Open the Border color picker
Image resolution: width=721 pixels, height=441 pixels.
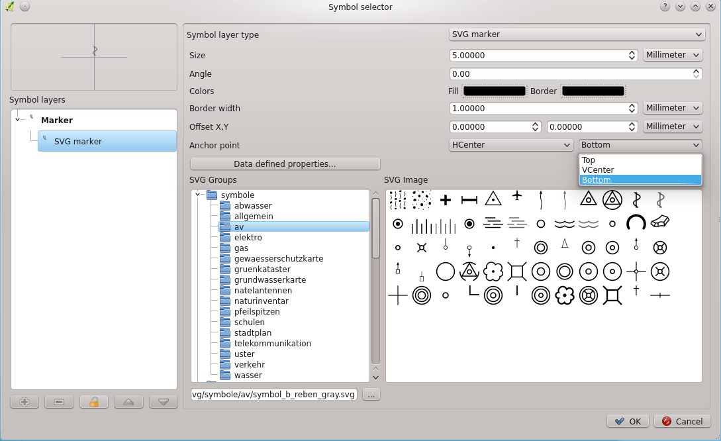(x=593, y=91)
